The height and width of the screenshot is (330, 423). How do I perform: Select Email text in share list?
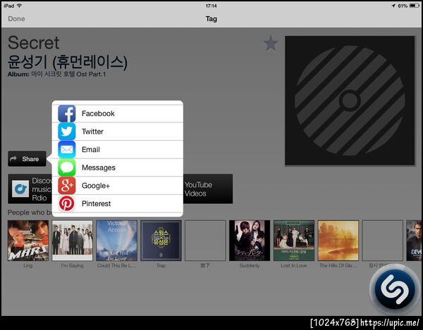[91, 149]
